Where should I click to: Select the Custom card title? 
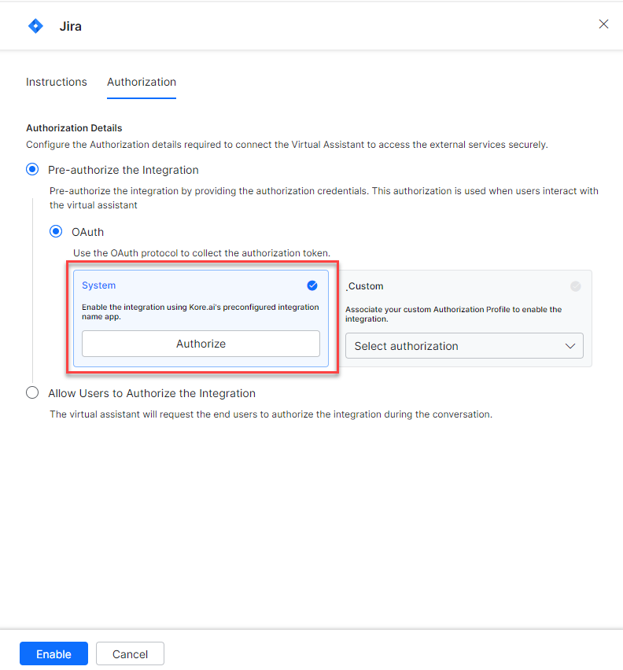click(366, 286)
